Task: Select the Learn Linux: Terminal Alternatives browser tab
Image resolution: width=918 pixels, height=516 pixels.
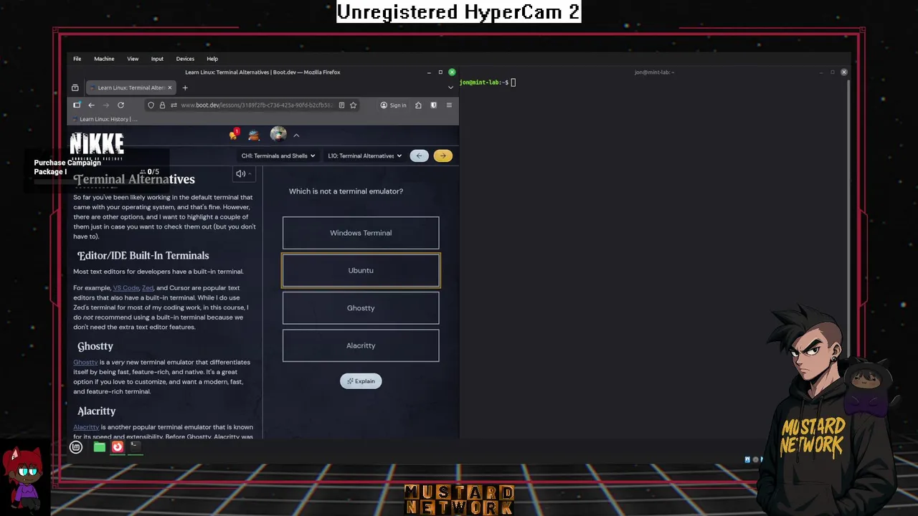Action: point(131,87)
